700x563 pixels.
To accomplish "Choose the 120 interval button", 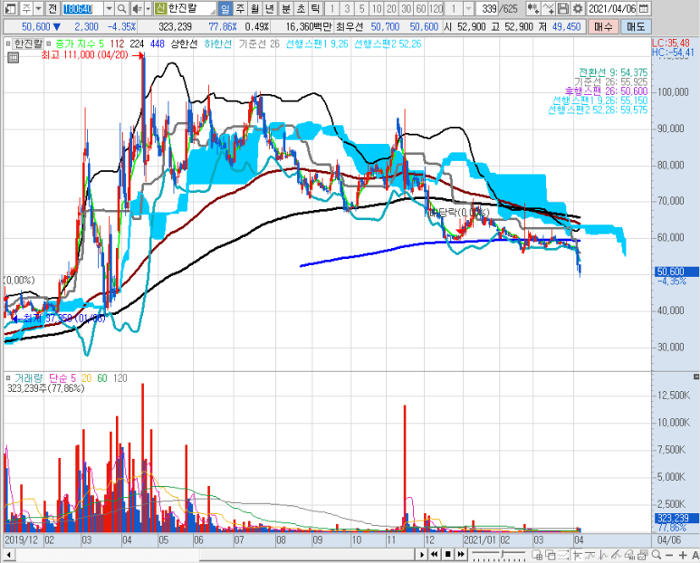I will pyautogui.click(x=436, y=8).
